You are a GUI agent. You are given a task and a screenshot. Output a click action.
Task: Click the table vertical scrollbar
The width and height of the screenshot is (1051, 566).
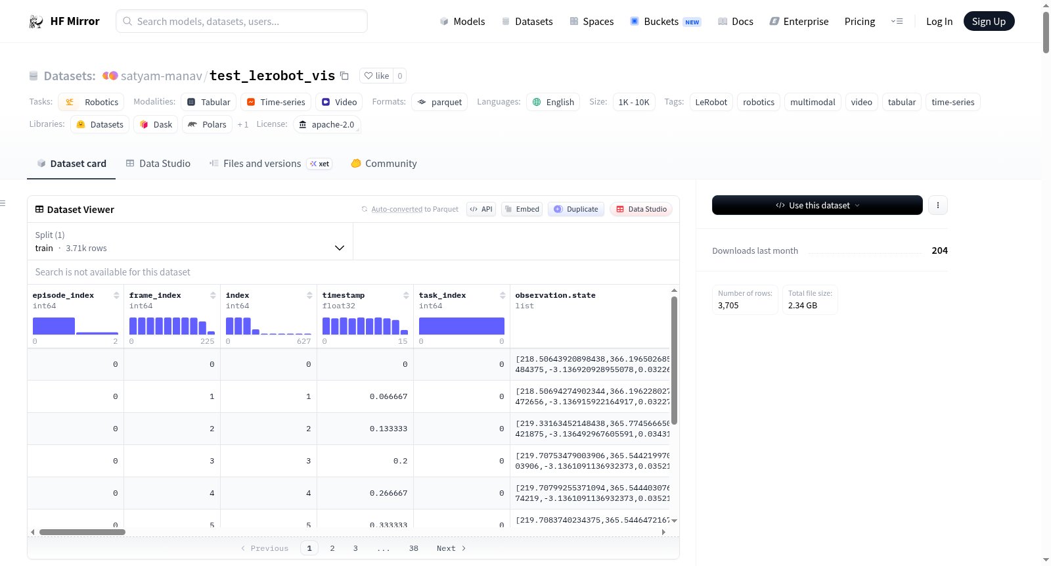(x=674, y=360)
